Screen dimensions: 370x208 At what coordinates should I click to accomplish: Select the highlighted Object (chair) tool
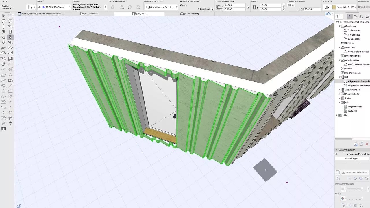coord(10,37)
